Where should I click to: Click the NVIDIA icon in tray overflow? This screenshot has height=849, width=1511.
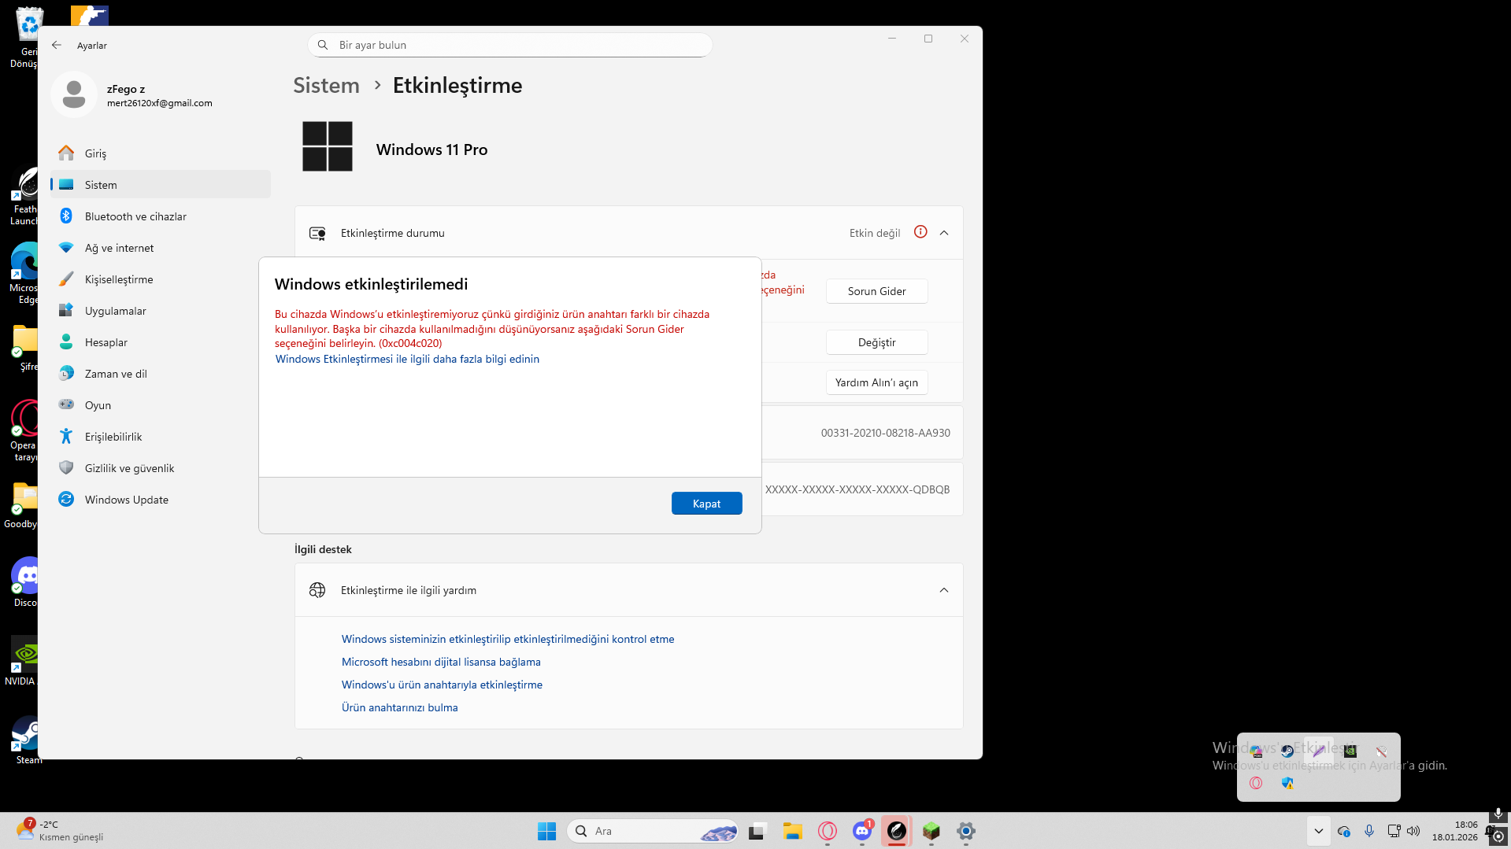[x=1350, y=751]
